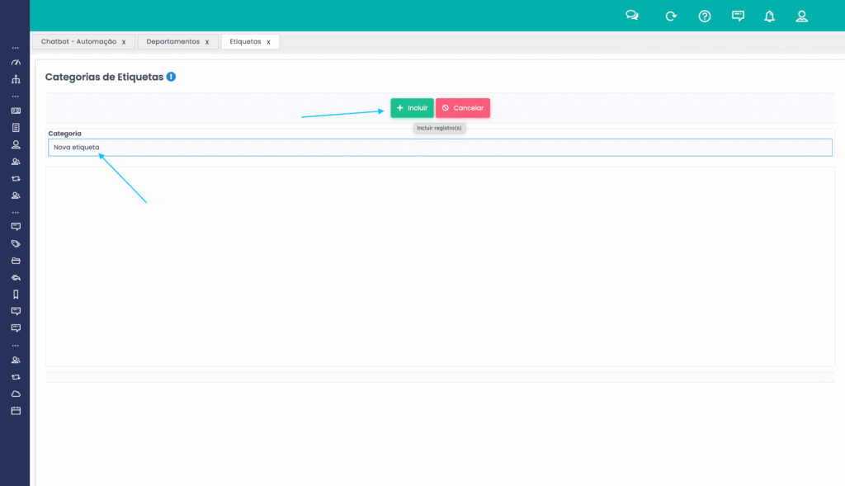Viewport: 845px width, 486px height.
Task: Close the Etiquetas tab
Action: point(268,42)
